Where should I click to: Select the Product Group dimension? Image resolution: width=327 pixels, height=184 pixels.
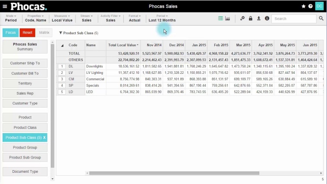pyautogui.click(x=25, y=147)
